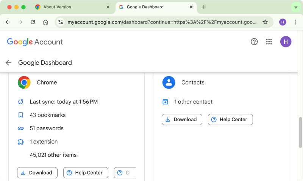
Task: Download Chrome data
Action: point(37,173)
